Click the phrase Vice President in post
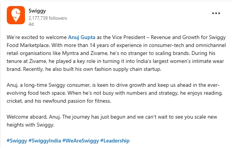The height and width of the screenshot is (147, 232). [129, 37]
